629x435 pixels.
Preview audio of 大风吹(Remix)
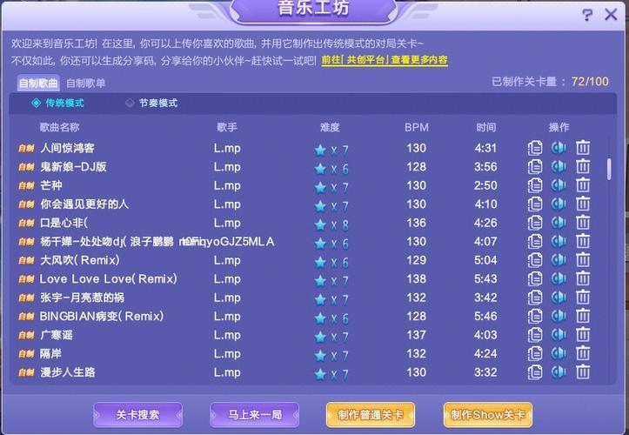point(559,260)
